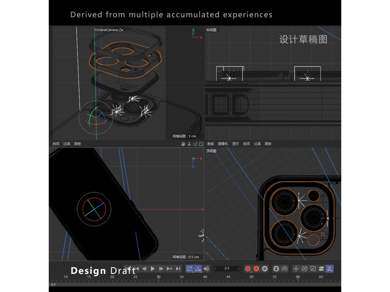
Task: Select the right light object in right view
Action: click(307, 78)
